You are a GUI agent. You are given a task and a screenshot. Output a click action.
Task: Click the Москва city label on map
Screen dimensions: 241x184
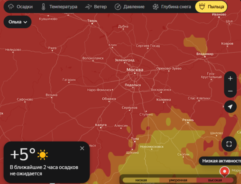pyautogui.click(x=135, y=70)
